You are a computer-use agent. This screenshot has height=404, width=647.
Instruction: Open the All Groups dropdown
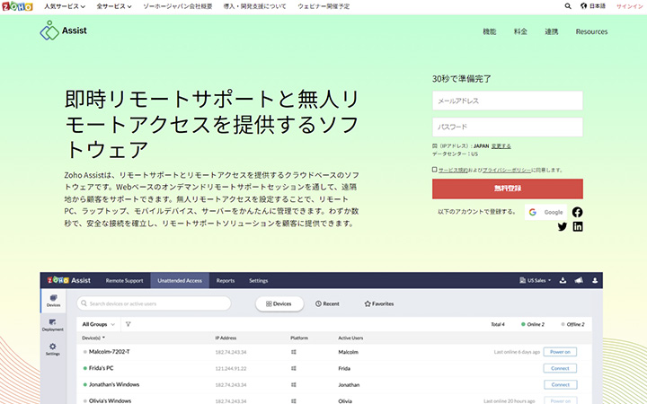[x=99, y=324]
